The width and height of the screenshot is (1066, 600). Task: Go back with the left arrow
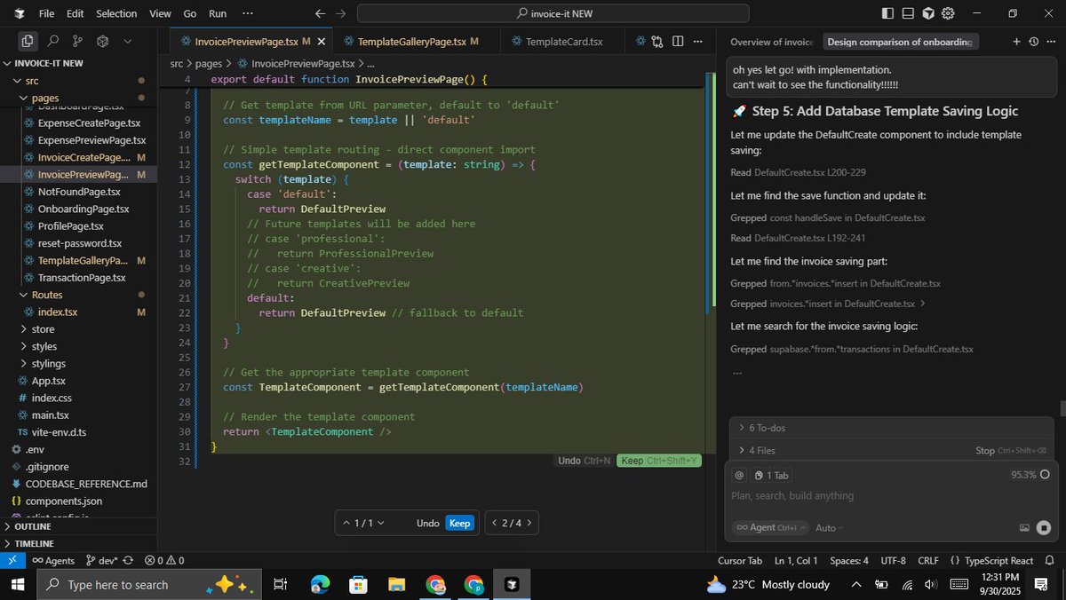(x=320, y=13)
